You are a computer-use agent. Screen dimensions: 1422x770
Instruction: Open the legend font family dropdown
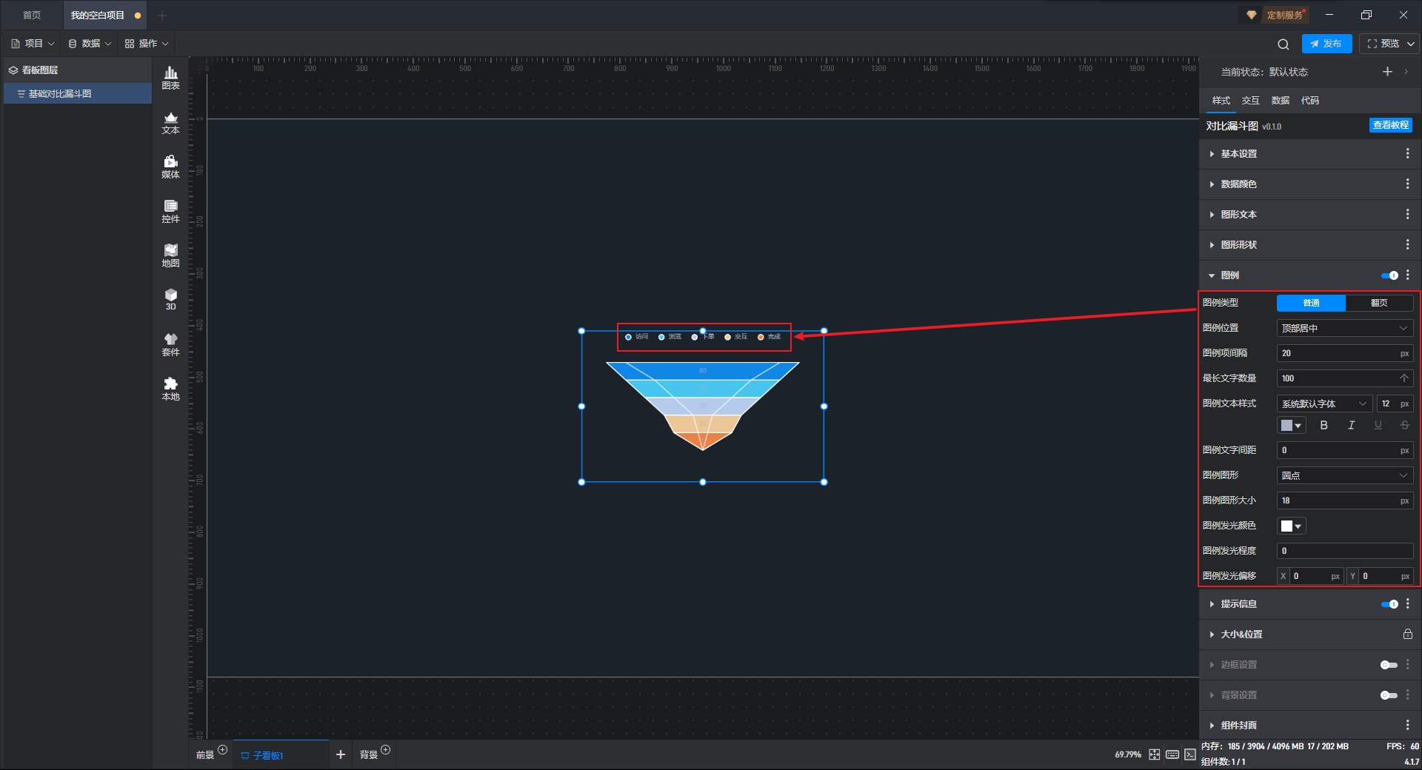(x=1324, y=404)
